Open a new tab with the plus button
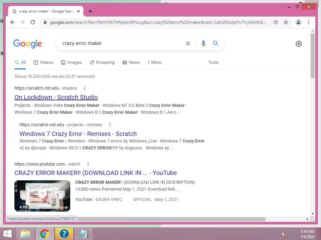 click(x=90, y=11)
